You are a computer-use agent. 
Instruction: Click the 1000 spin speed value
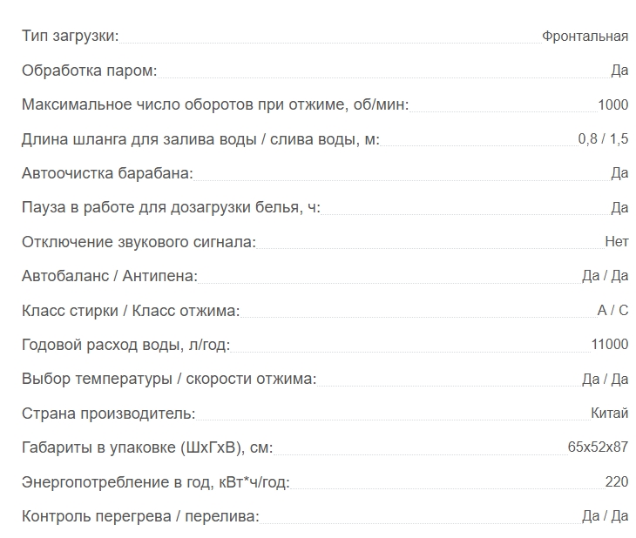pos(612,104)
